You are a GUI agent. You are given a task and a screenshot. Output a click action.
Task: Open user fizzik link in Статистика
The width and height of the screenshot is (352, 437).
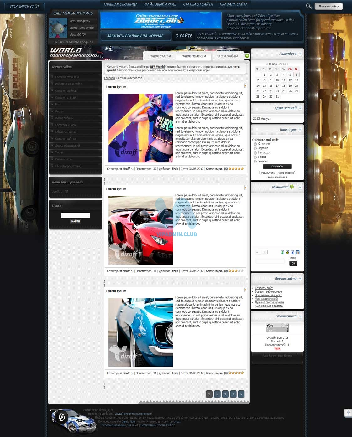277,348
